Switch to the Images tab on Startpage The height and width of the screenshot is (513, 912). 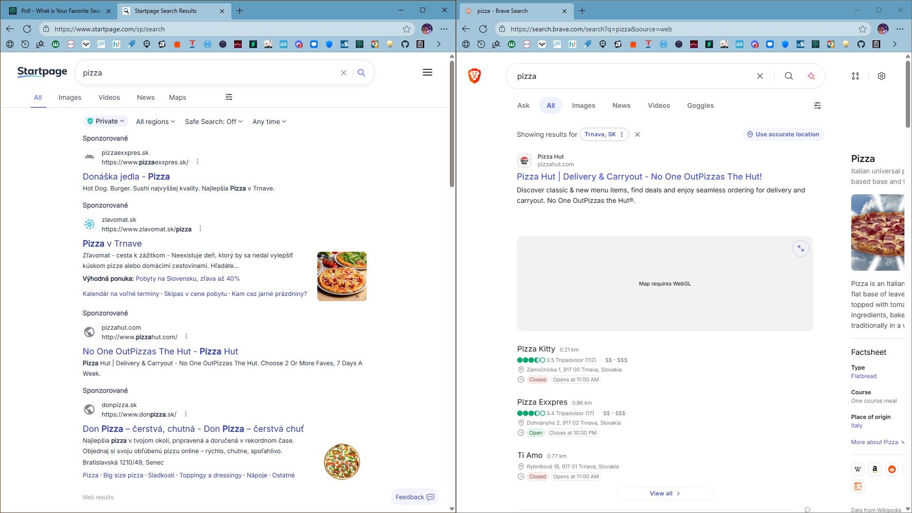click(x=70, y=97)
